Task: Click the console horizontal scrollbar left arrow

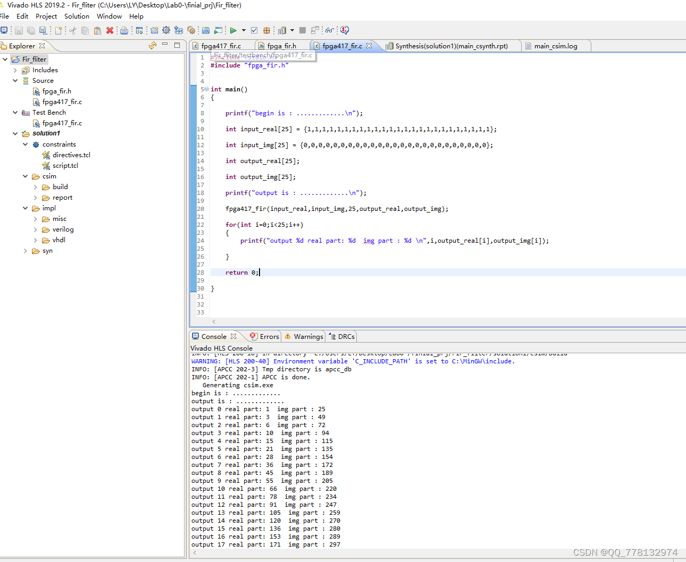Action: coord(195,553)
